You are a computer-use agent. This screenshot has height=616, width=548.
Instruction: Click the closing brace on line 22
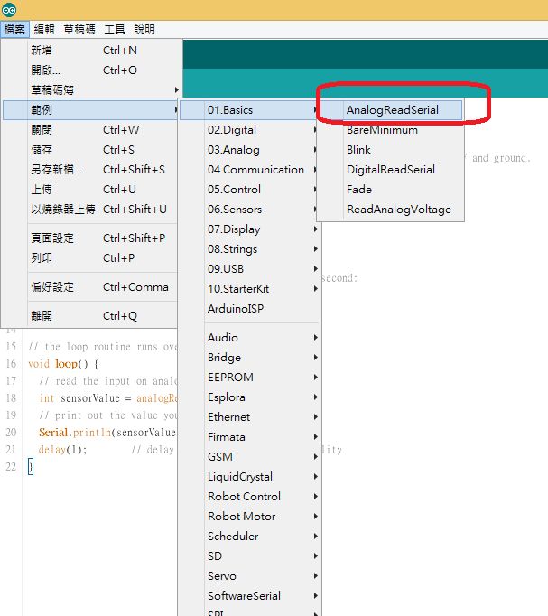(31, 467)
